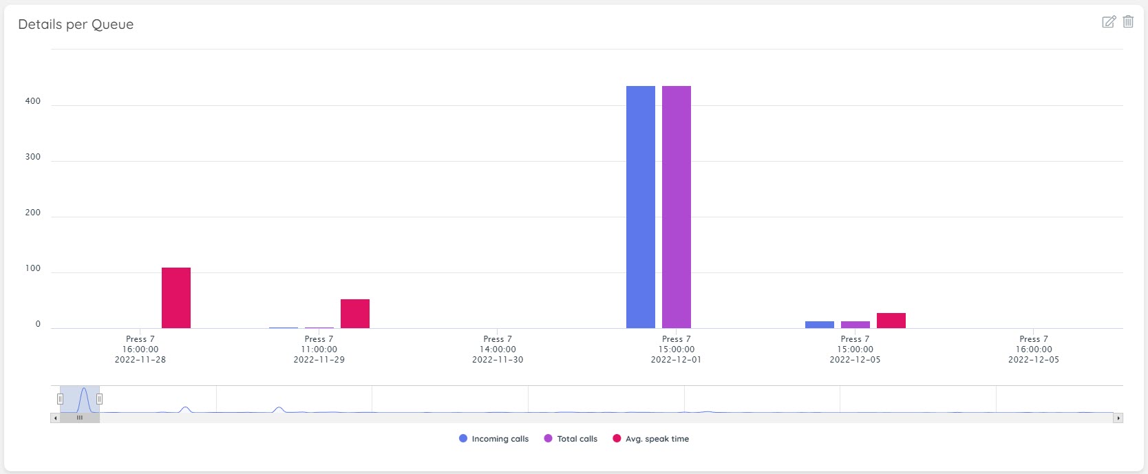
Task: Click right handle of zoom range selector
Action: (100, 399)
